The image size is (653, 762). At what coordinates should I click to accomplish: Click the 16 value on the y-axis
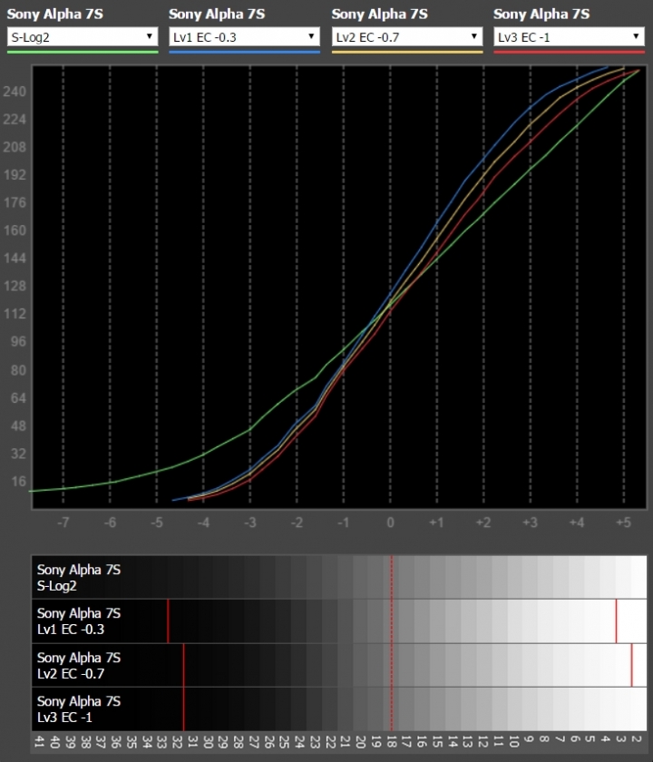[x=18, y=482]
